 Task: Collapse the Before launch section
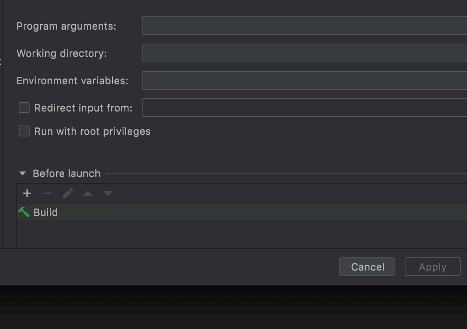pyautogui.click(x=23, y=173)
